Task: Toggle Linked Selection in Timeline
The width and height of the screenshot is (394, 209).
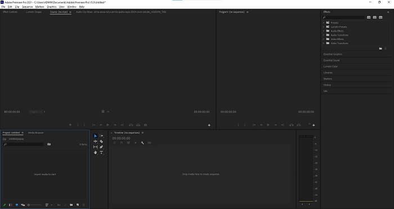Action: click(x=128, y=143)
